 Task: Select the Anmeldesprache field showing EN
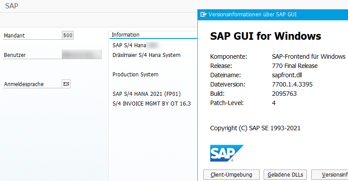pos(66,84)
